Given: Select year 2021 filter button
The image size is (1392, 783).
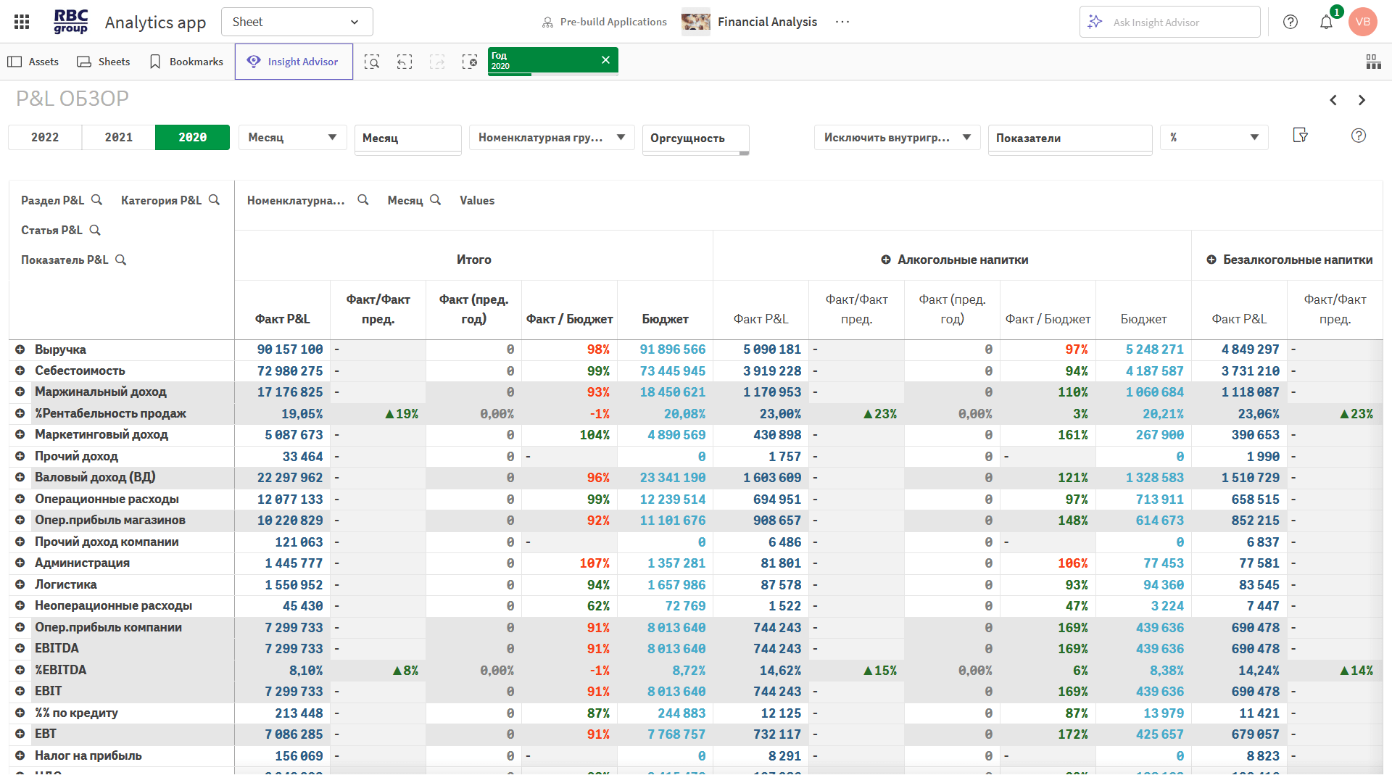Looking at the screenshot, I should 119,138.
